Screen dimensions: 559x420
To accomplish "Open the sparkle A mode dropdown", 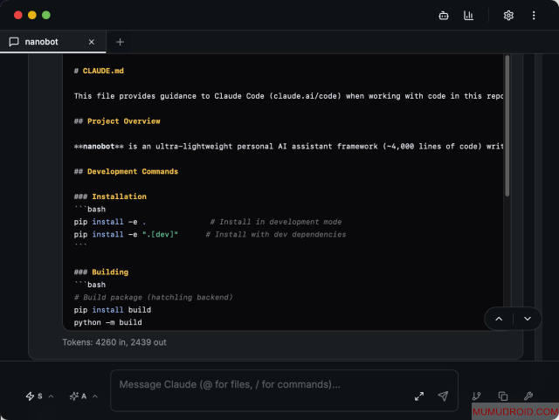I will [83, 396].
